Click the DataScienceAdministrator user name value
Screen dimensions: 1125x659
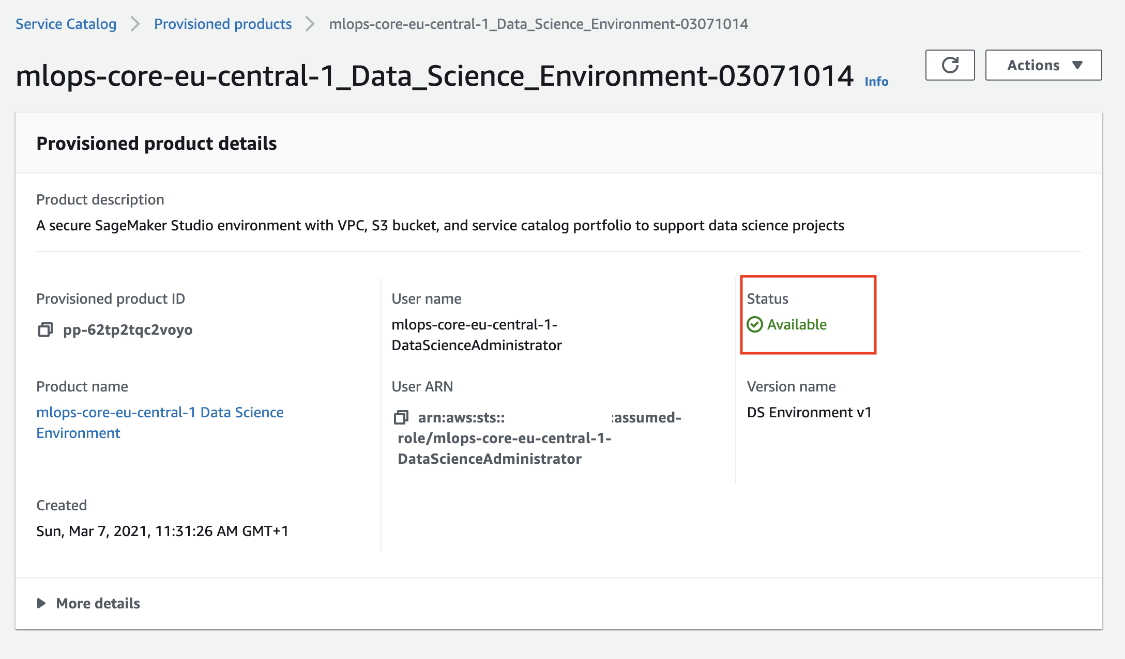pos(476,345)
